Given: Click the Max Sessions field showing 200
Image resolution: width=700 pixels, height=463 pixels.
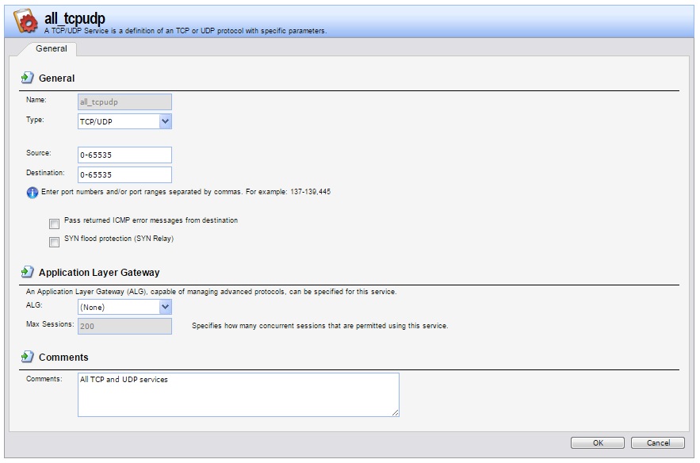Looking at the screenshot, I should point(124,326).
